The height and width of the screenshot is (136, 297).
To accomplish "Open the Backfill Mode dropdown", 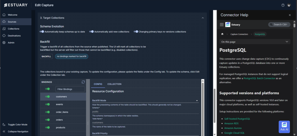I will coord(145,101).
